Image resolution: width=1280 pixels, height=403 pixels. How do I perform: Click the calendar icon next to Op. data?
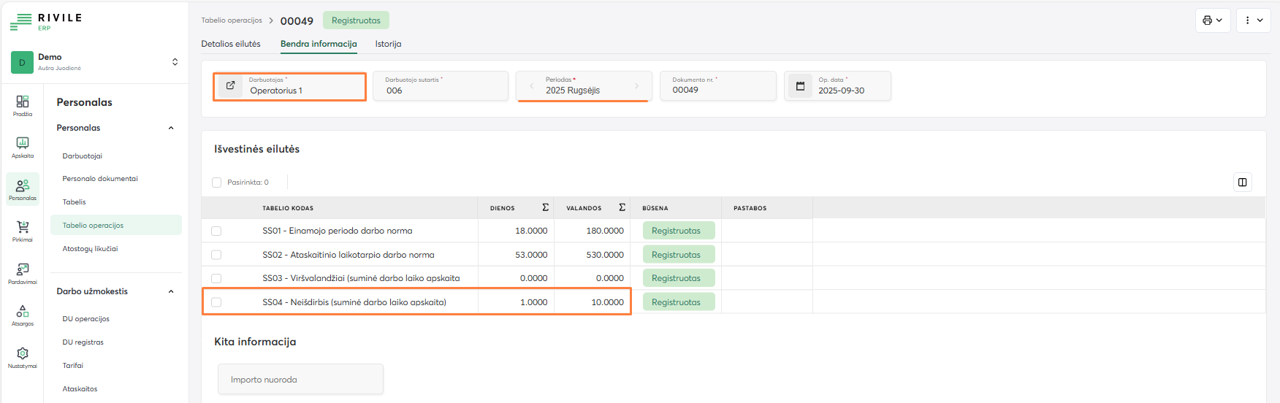click(x=800, y=86)
